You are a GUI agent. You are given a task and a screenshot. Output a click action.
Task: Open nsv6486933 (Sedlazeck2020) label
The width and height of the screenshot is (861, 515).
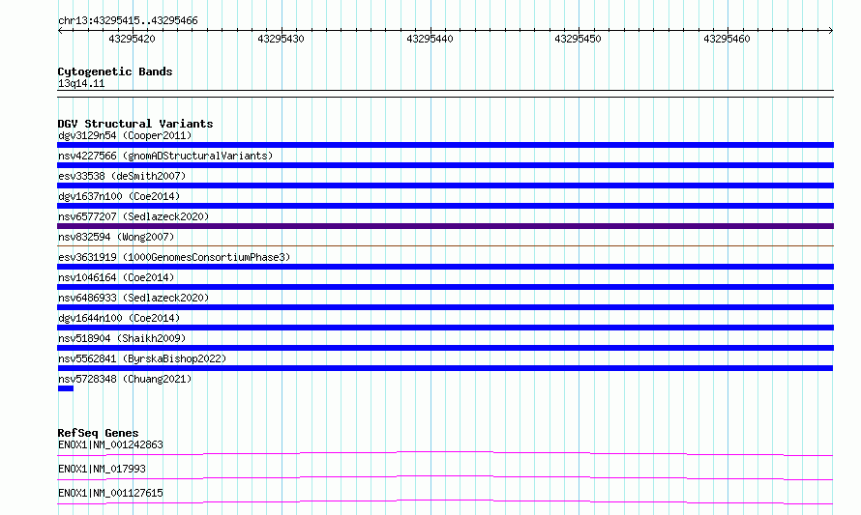pyautogui.click(x=134, y=298)
